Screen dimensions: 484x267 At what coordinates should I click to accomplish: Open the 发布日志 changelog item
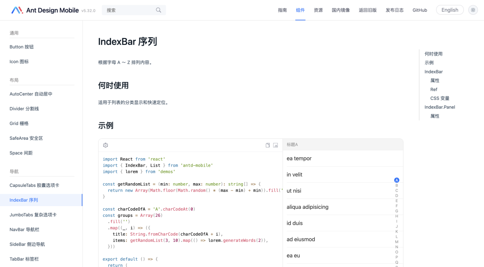pos(394,10)
